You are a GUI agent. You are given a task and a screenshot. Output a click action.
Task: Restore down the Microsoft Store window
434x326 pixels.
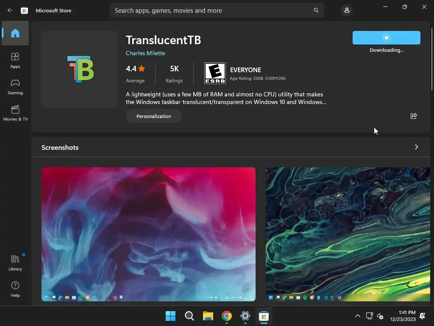tap(405, 7)
